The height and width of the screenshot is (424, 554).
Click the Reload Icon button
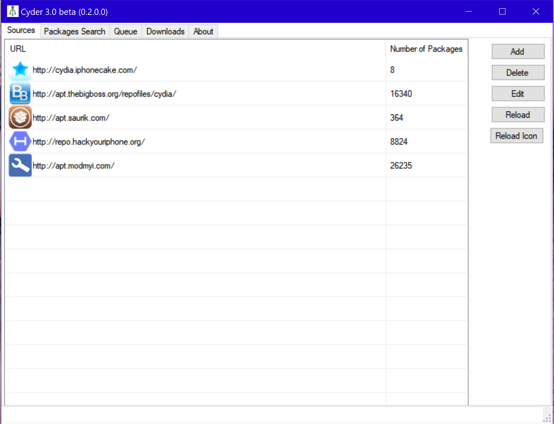click(x=517, y=136)
